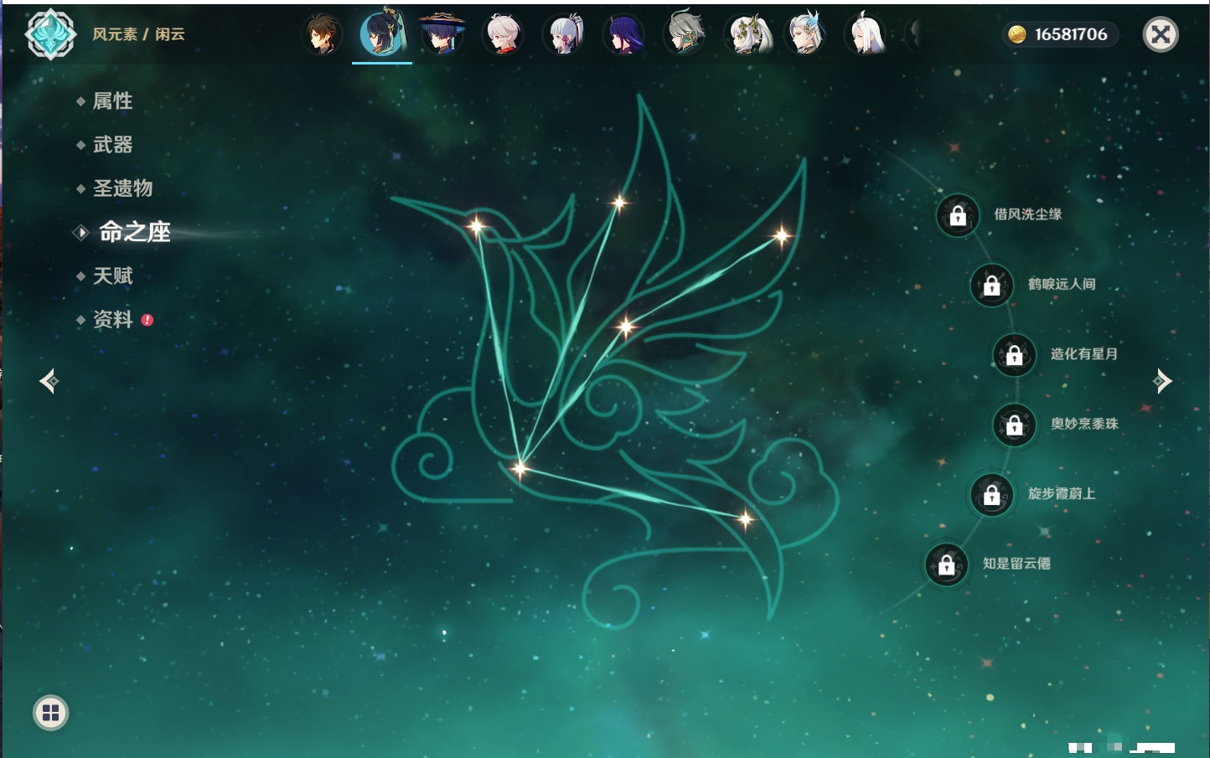Open 资料 profile with red alert
Screen dimensions: 1210x758
click(112, 319)
